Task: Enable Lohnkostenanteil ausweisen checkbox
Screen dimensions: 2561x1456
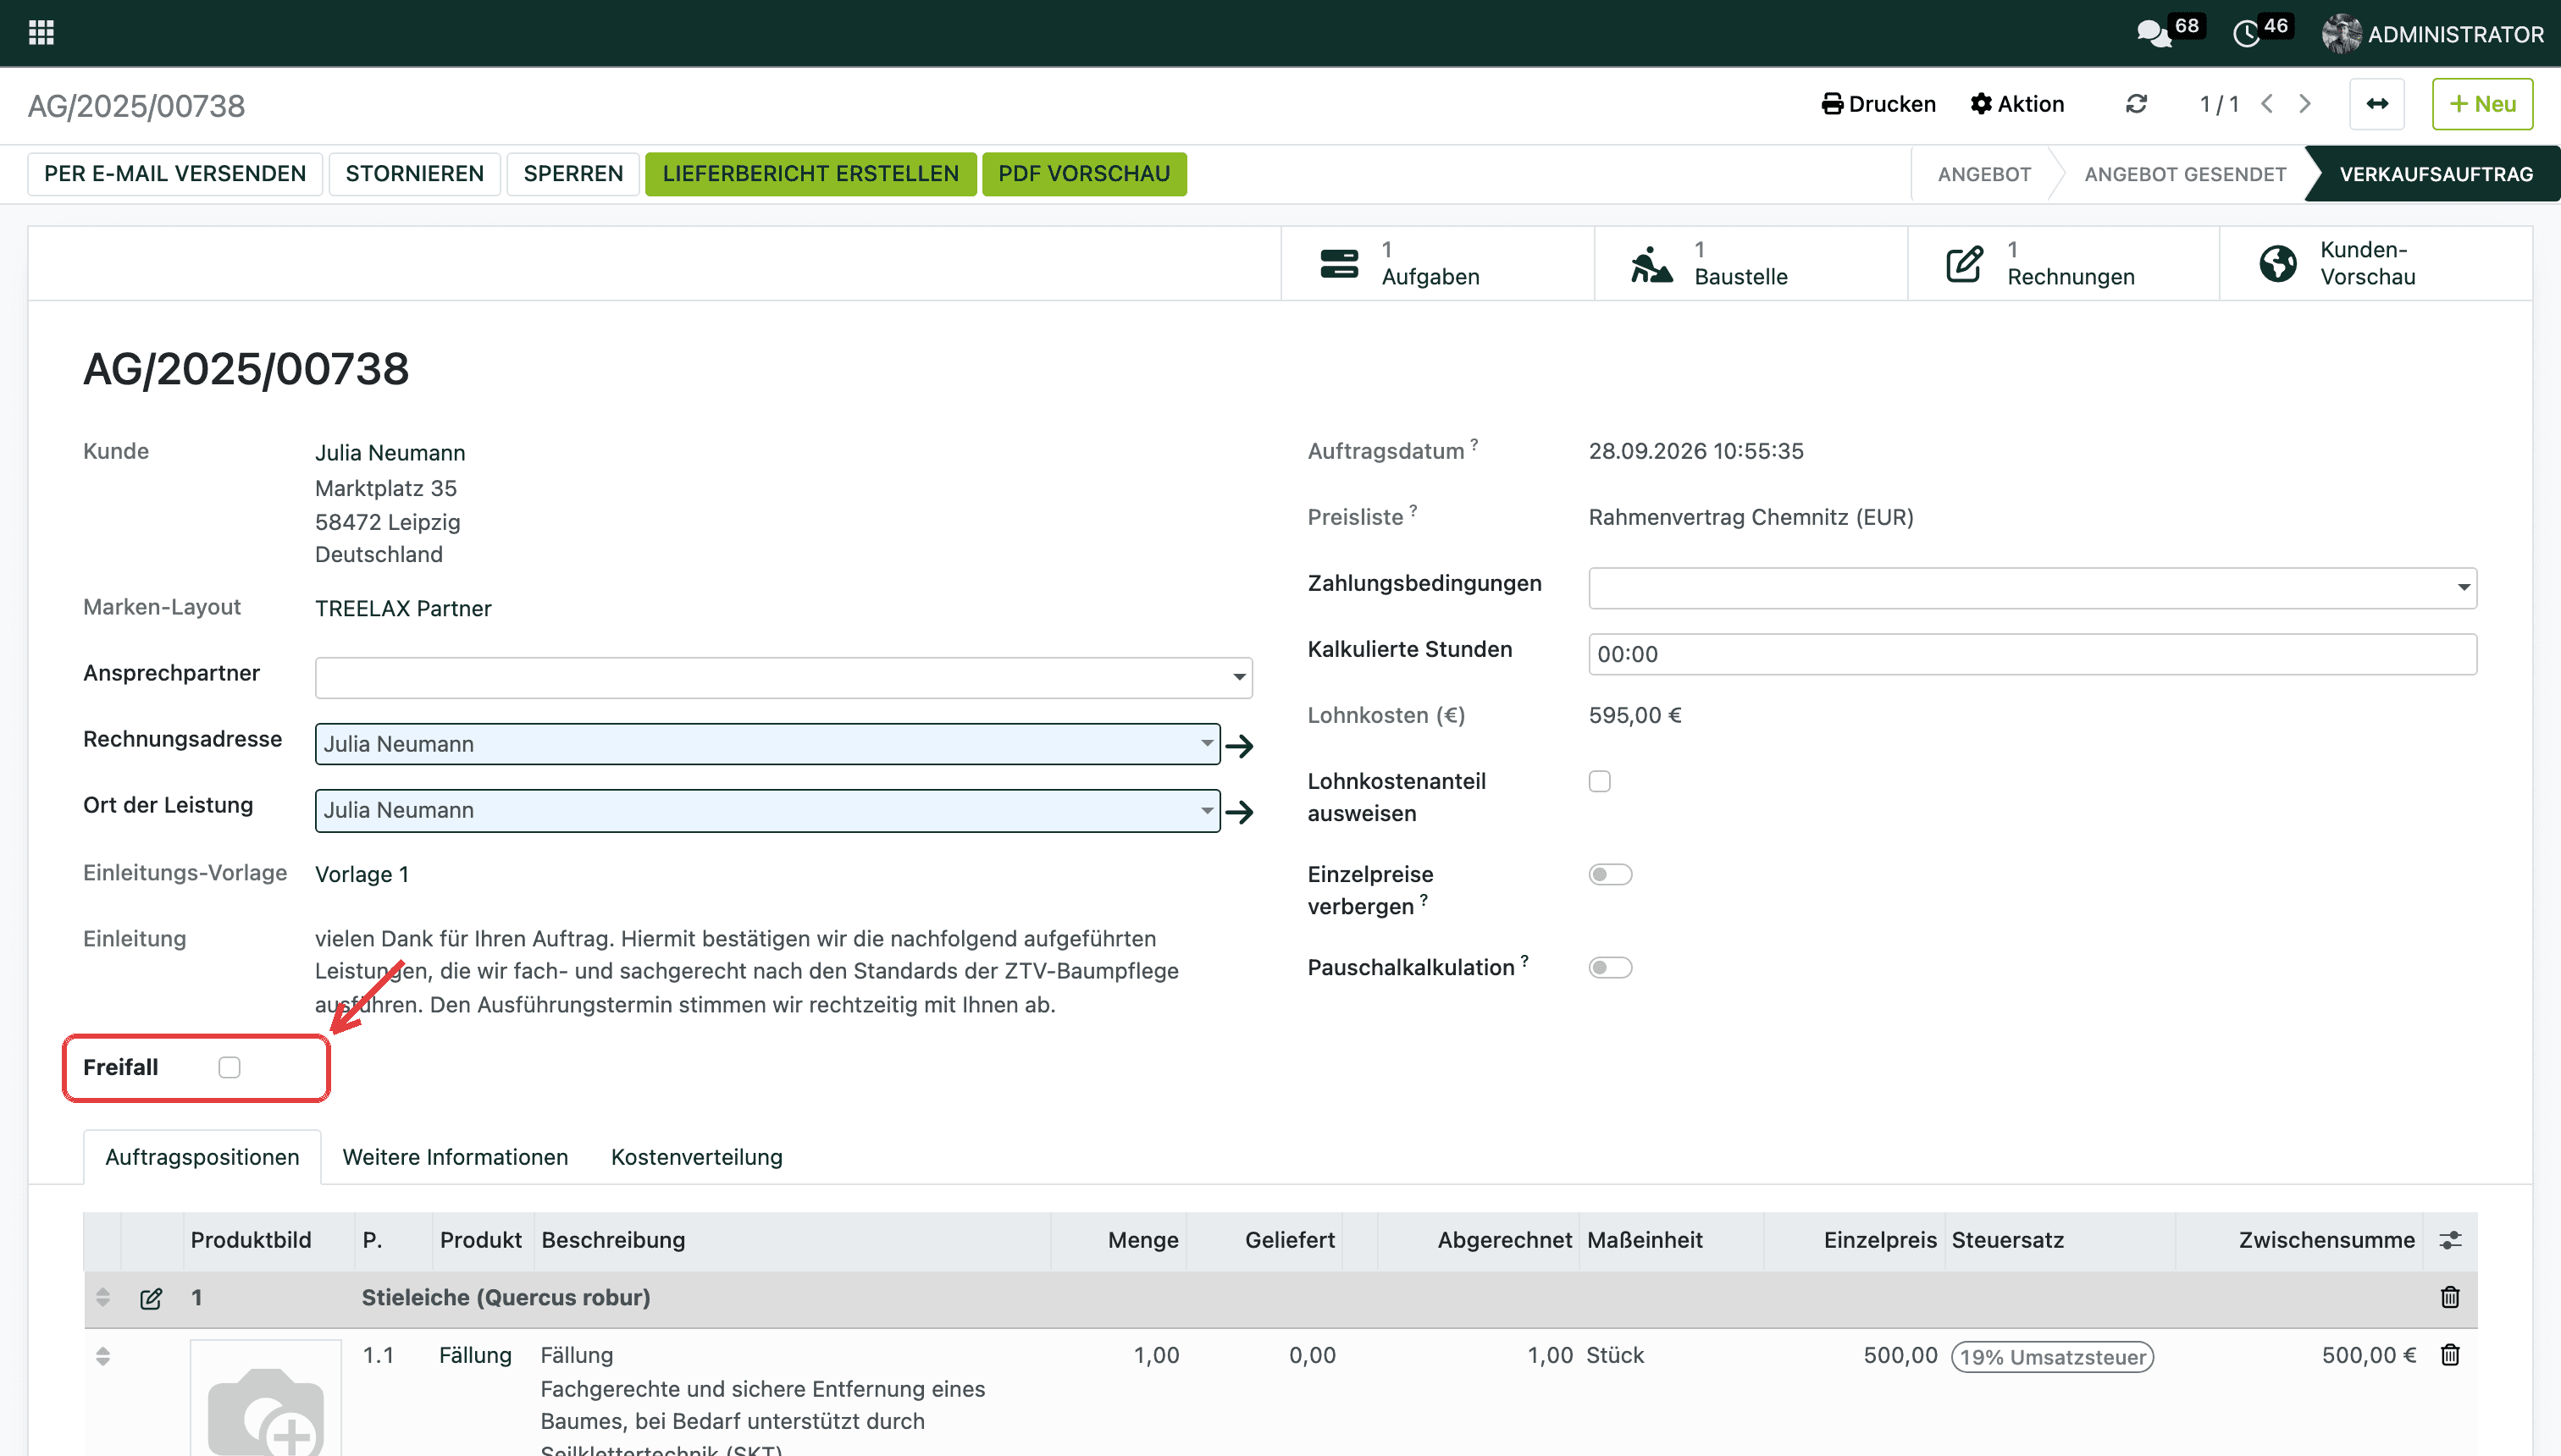Action: pyautogui.click(x=1600, y=781)
